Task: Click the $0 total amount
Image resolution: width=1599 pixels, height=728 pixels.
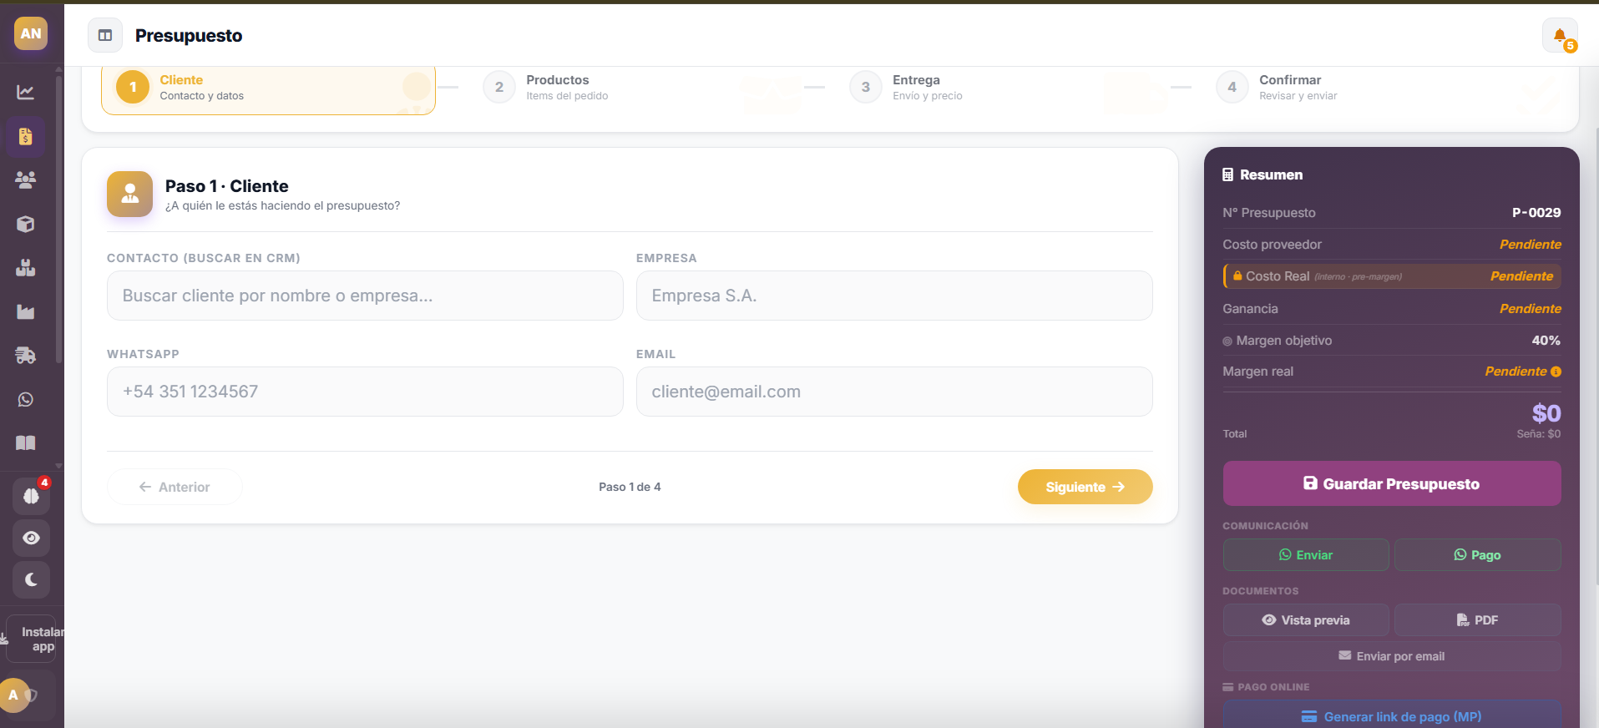Action: tap(1546, 413)
